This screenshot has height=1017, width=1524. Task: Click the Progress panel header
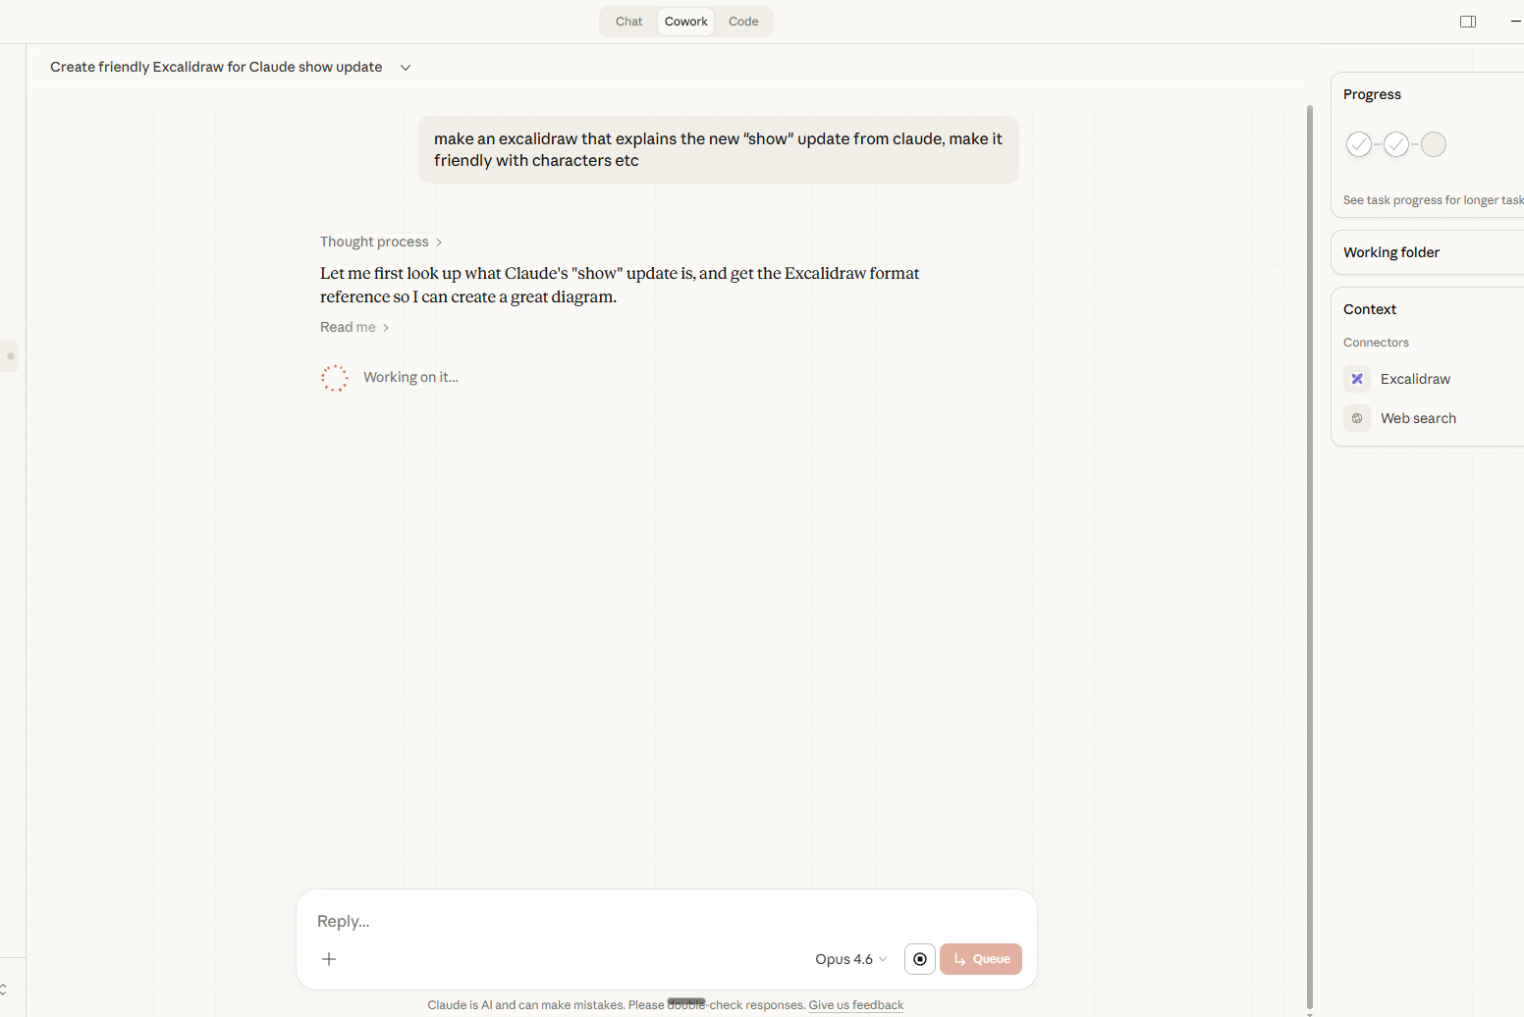[1372, 94]
